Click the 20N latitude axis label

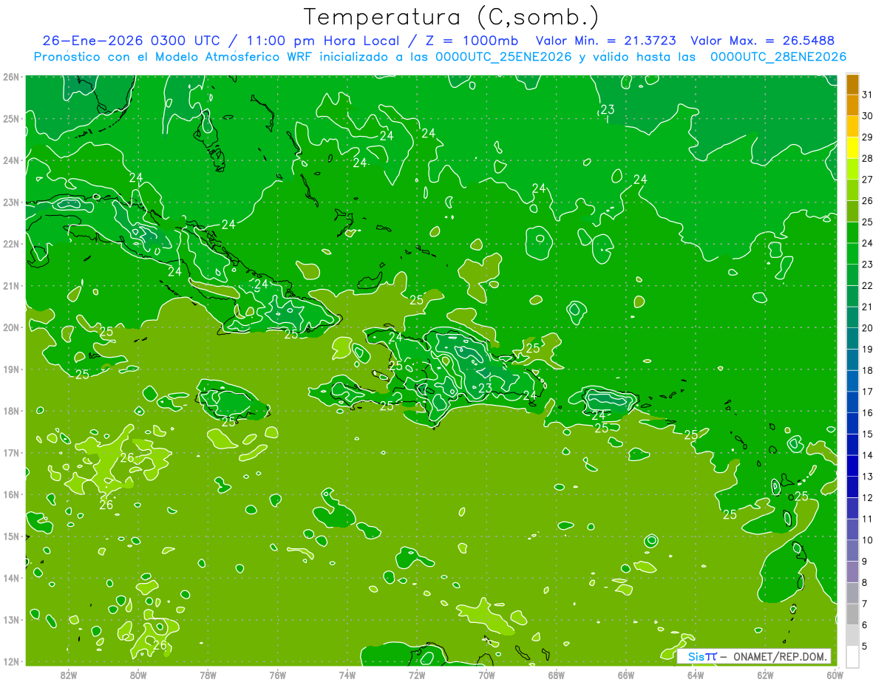pos(10,327)
